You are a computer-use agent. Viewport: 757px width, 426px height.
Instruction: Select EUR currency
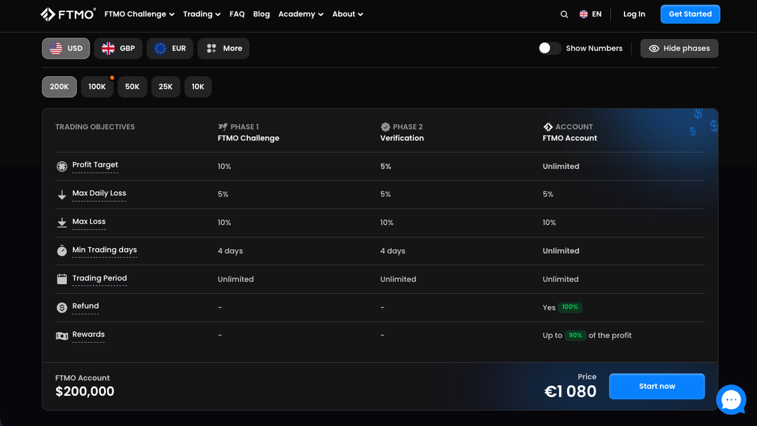point(170,49)
